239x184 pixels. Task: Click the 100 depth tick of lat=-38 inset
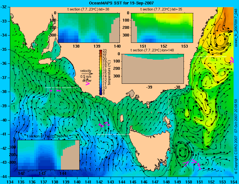pyautogui.click(x=53, y=20)
